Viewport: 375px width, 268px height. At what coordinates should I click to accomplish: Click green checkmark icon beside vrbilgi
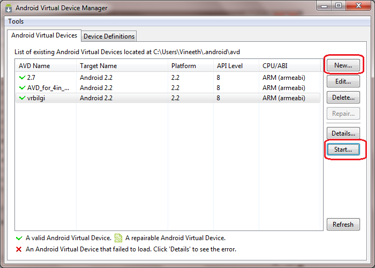tap(22, 98)
